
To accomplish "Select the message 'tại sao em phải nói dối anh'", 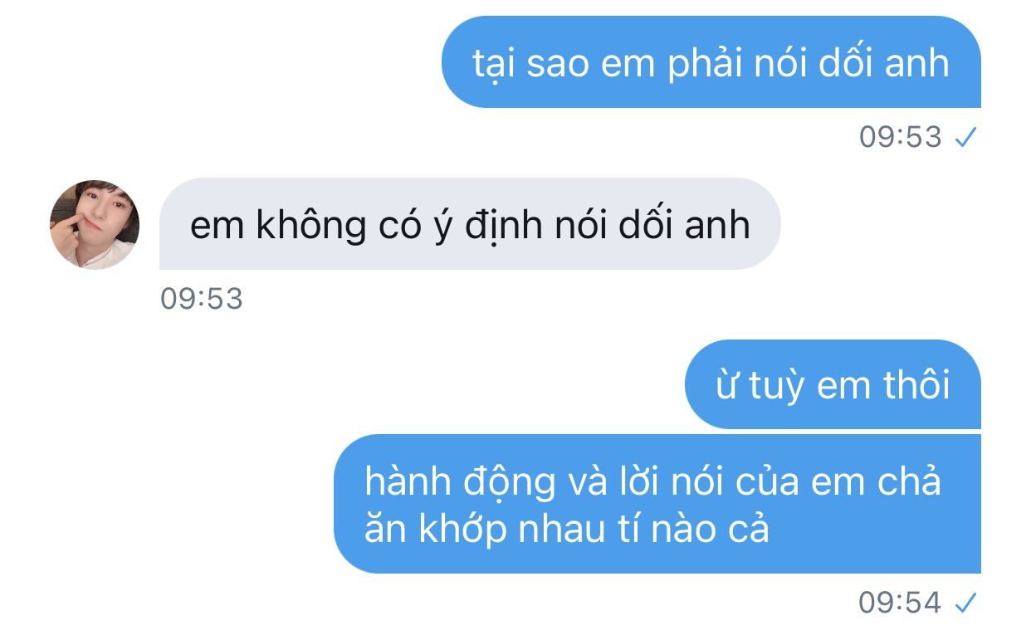I will [x=711, y=62].
